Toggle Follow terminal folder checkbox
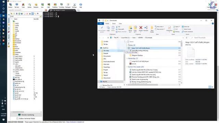219x123 pixels. tap(17, 119)
